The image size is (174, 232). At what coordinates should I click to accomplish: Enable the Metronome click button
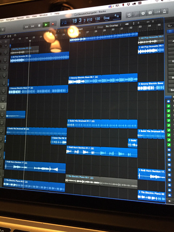pos(165,11)
